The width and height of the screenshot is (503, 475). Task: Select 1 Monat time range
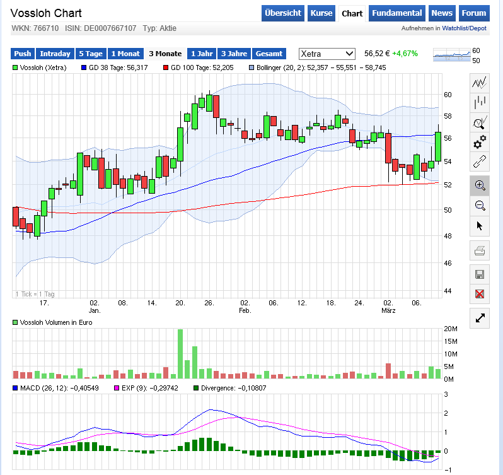tap(125, 54)
